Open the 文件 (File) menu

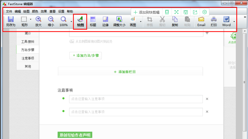coord(9,12)
